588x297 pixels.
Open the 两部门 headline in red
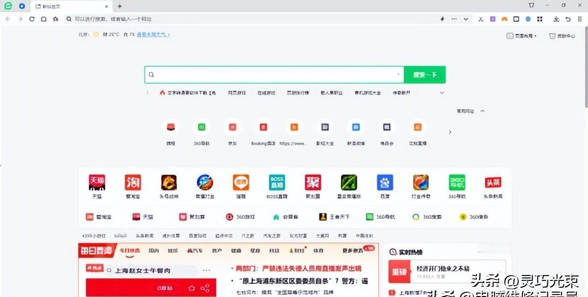[298, 269]
